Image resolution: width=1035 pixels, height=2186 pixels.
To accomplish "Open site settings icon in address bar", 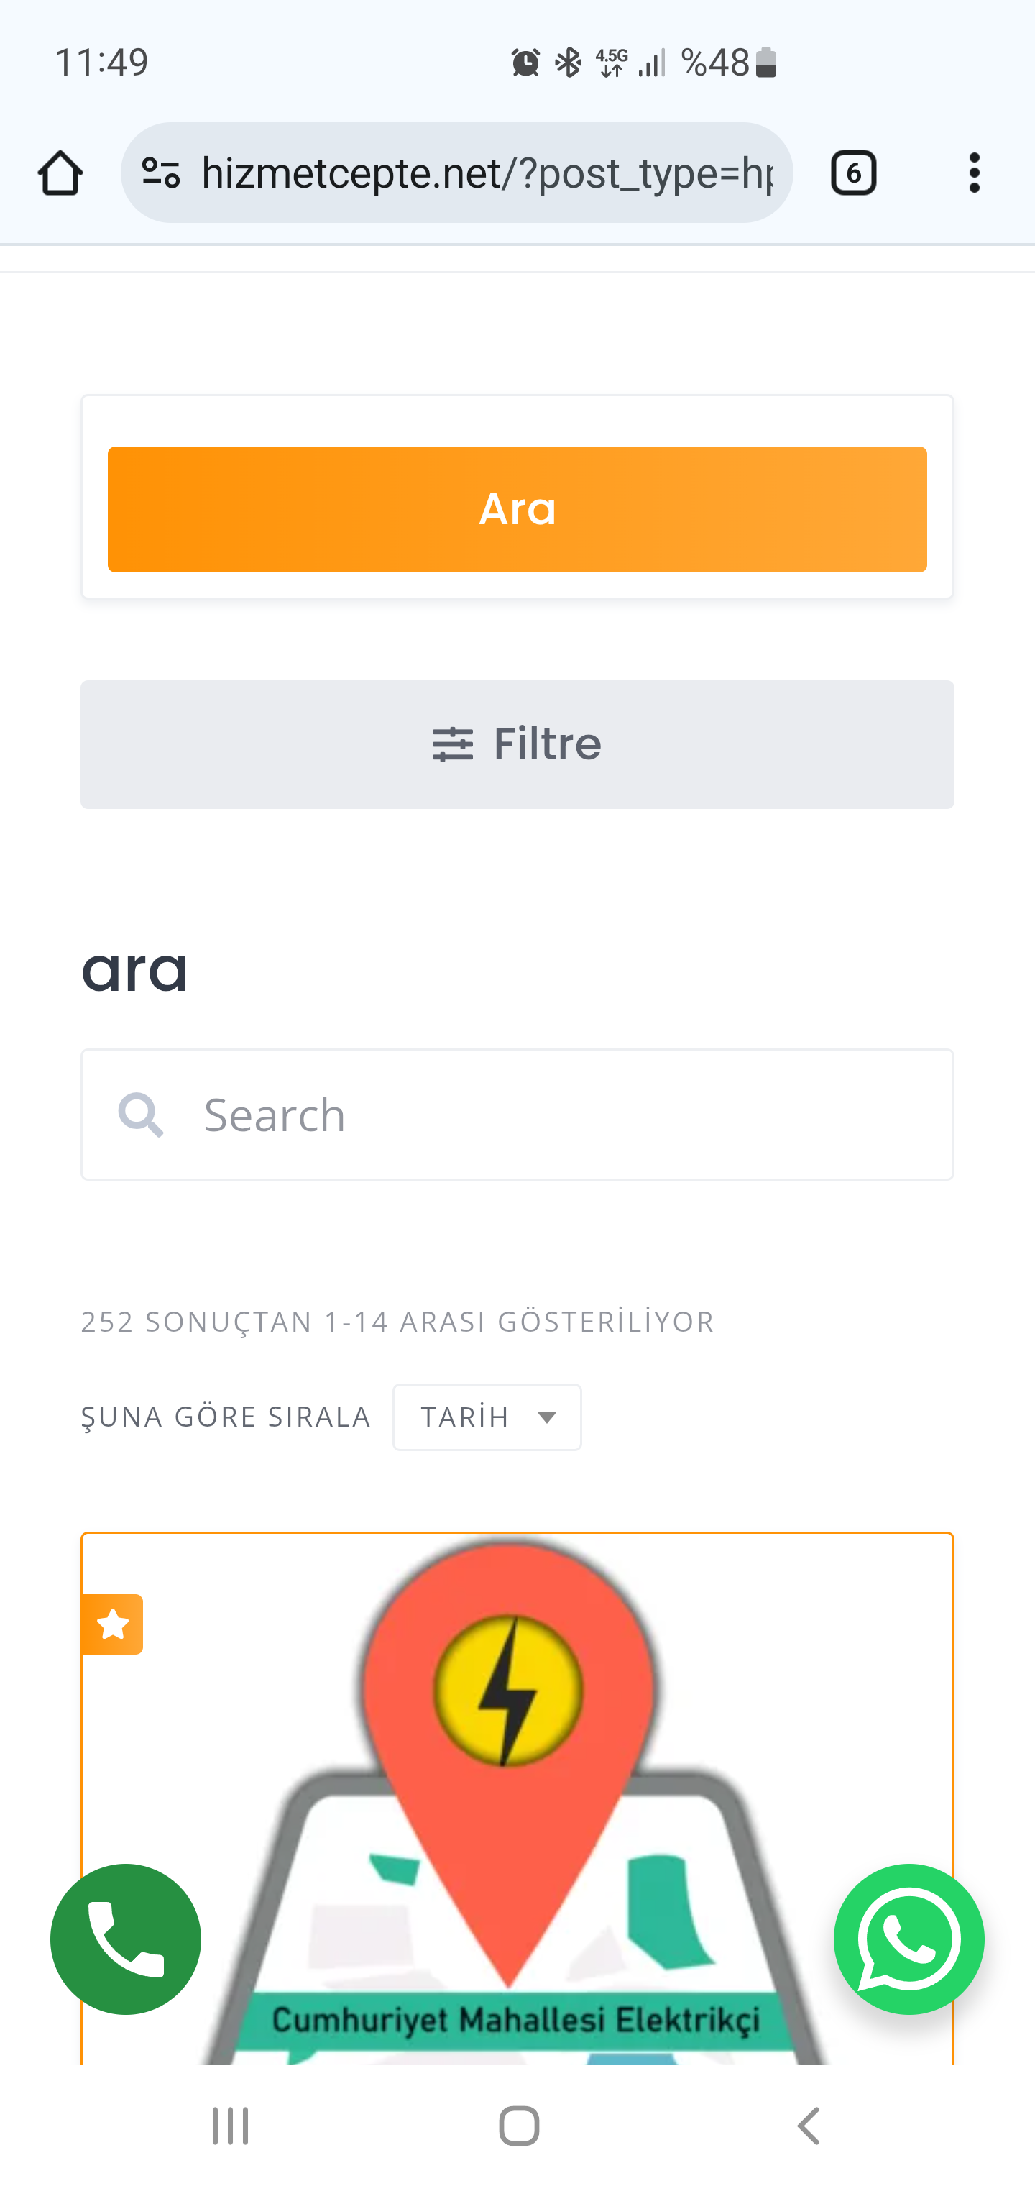I will coord(160,173).
